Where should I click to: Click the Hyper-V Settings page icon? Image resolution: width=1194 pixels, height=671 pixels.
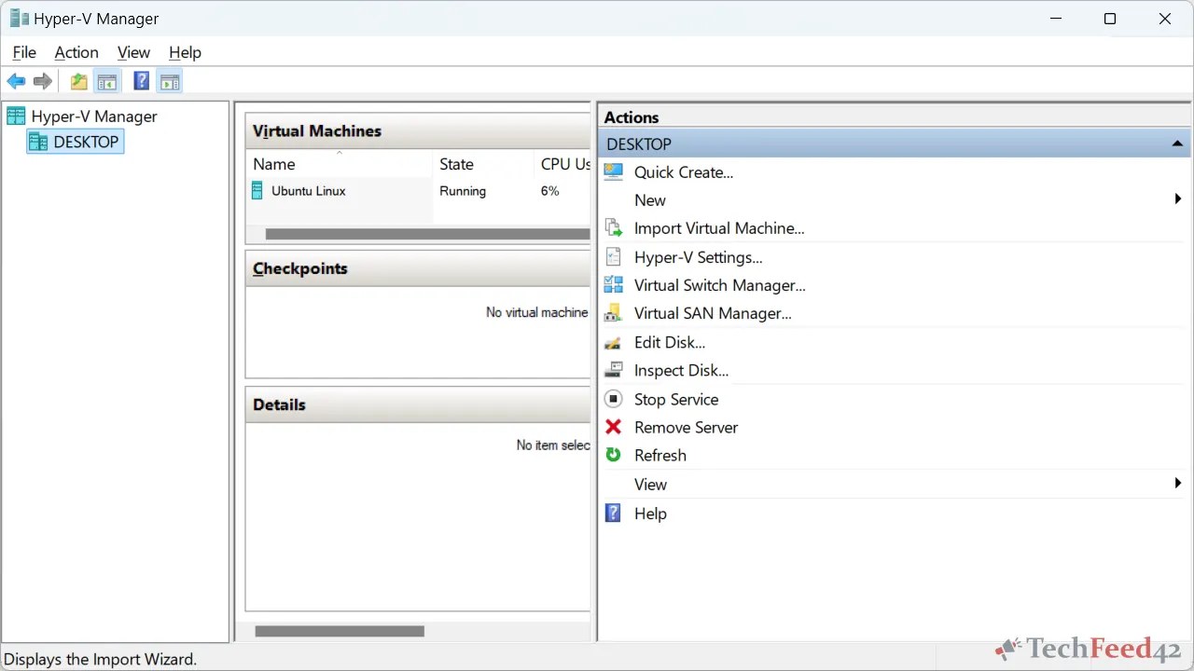[x=613, y=256]
